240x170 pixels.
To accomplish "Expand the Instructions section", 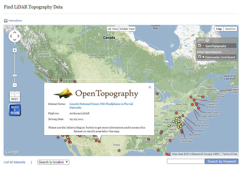I will [x=5, y=20].
